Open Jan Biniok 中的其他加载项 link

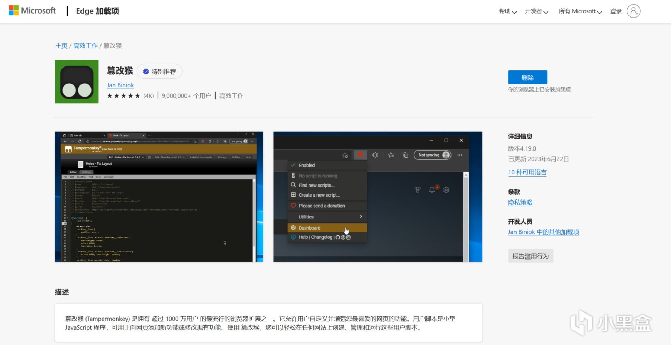click(544, 232)
